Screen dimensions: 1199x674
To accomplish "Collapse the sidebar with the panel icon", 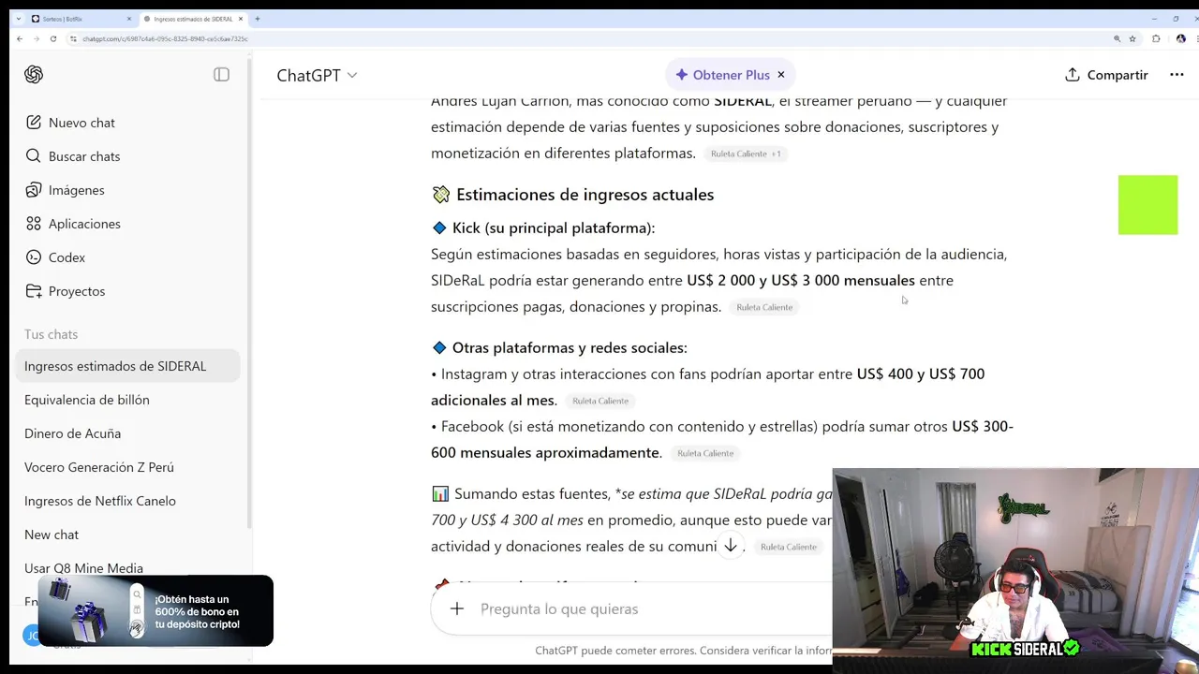I will (x=221, y=75).
